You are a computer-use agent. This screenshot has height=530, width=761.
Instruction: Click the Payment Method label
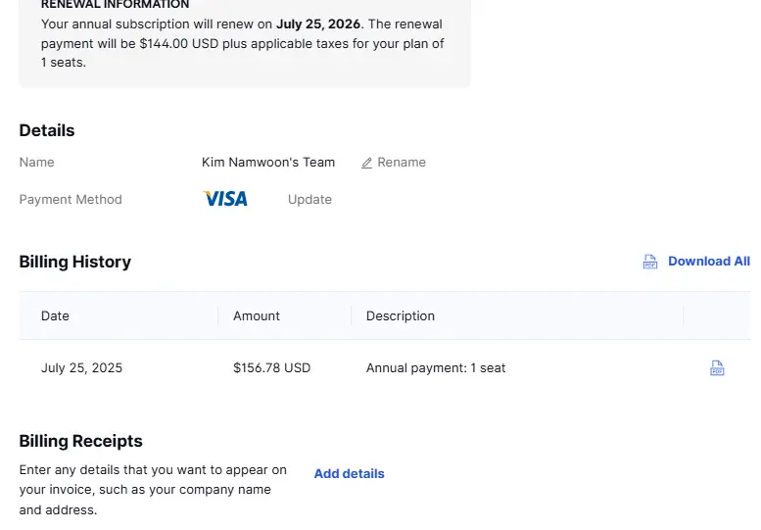coord(71,200)
